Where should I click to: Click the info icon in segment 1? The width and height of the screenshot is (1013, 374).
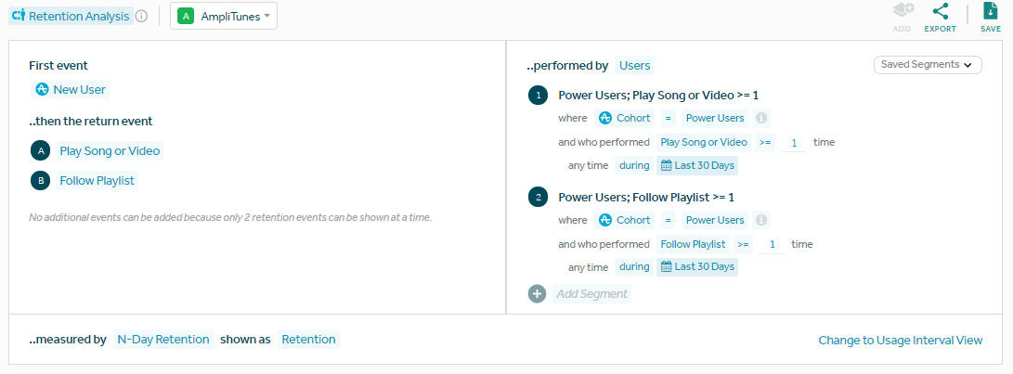pos(761,118)
